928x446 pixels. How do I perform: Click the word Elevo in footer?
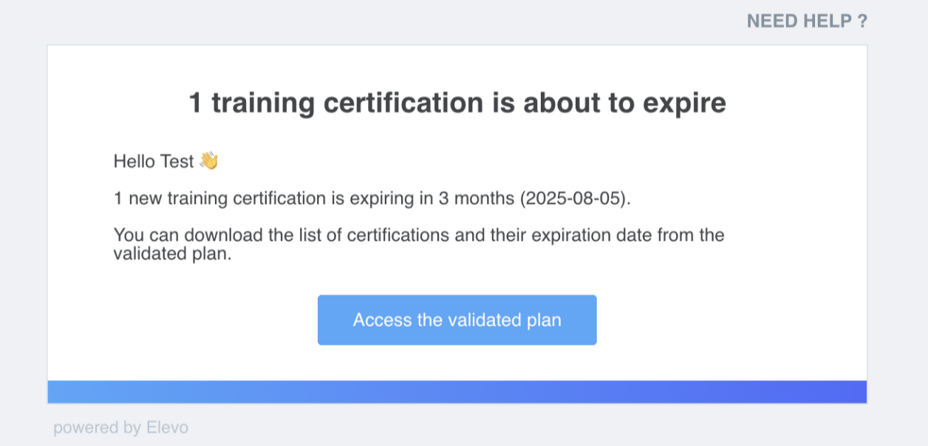point(166,427)
